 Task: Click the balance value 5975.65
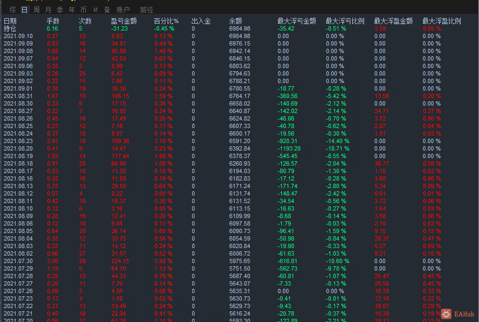tap(240, 261)
